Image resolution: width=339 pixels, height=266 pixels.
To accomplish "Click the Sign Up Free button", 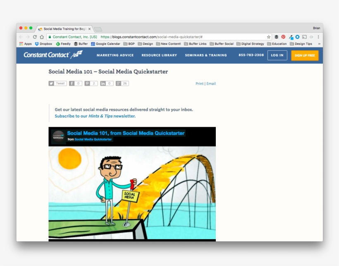I will 305,55.
